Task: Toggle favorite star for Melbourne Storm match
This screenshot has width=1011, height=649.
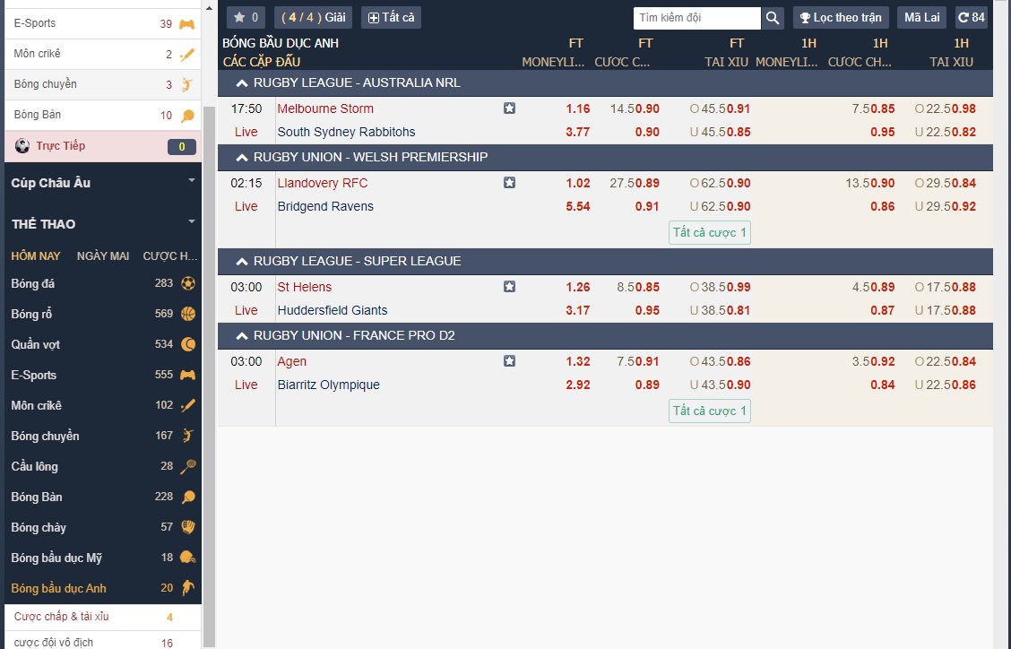Action: coord(509,108)
